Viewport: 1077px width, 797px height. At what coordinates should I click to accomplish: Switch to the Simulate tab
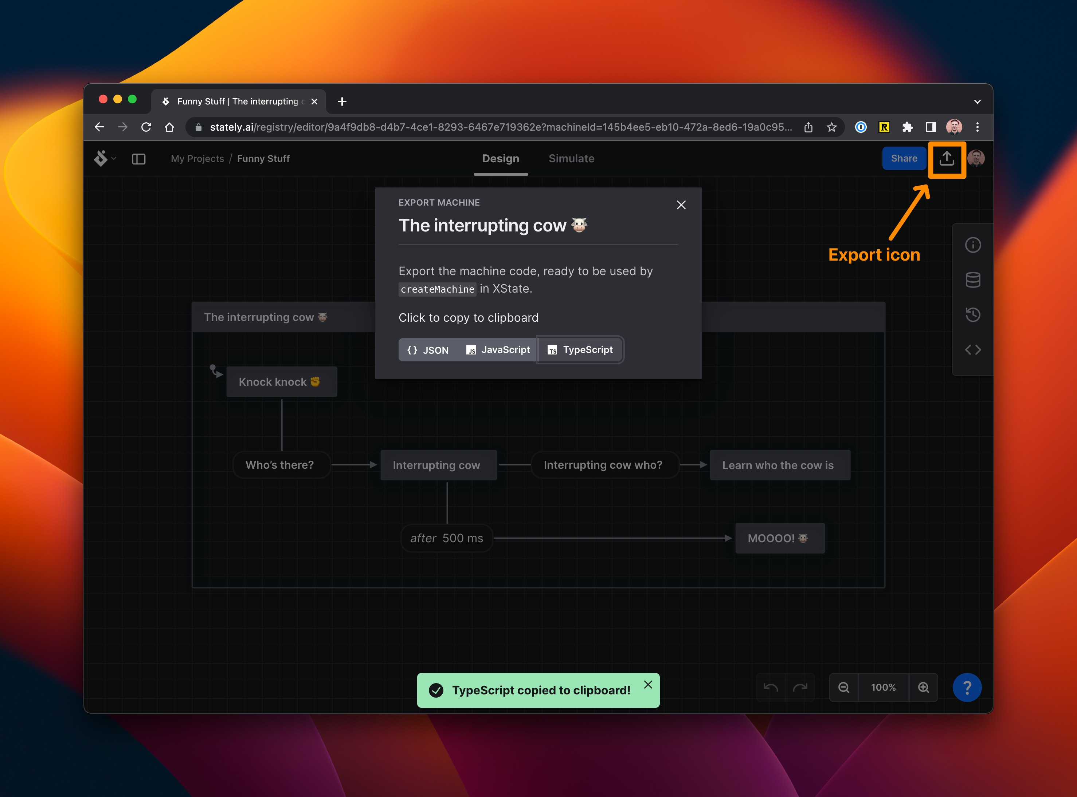(x=571, y=159)
